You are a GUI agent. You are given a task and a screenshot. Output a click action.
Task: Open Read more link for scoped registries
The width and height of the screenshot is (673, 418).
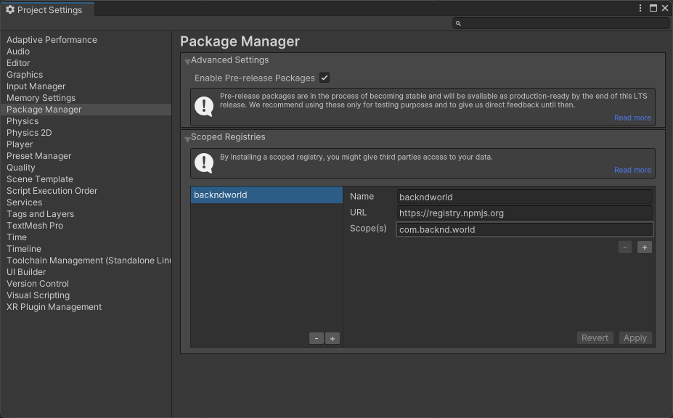[x=632, y=170]
